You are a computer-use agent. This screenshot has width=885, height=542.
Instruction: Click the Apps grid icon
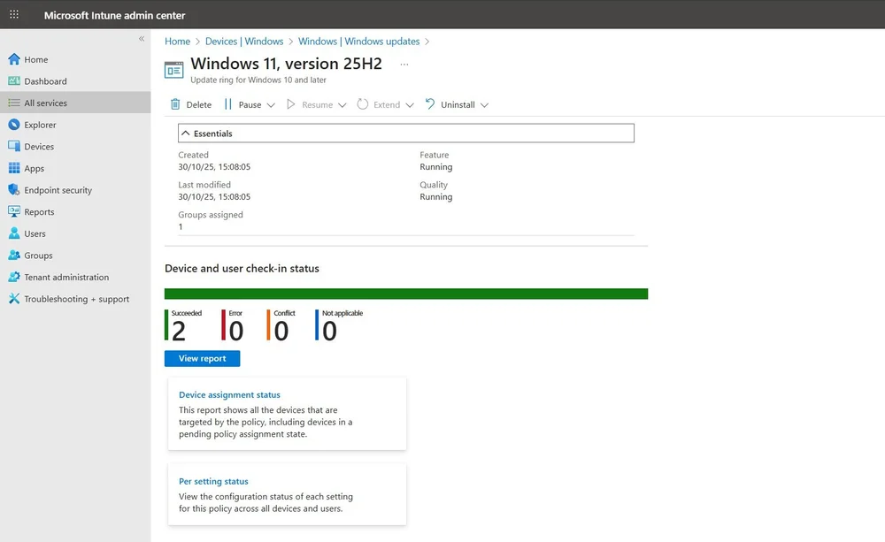click(x=14, y=168)
